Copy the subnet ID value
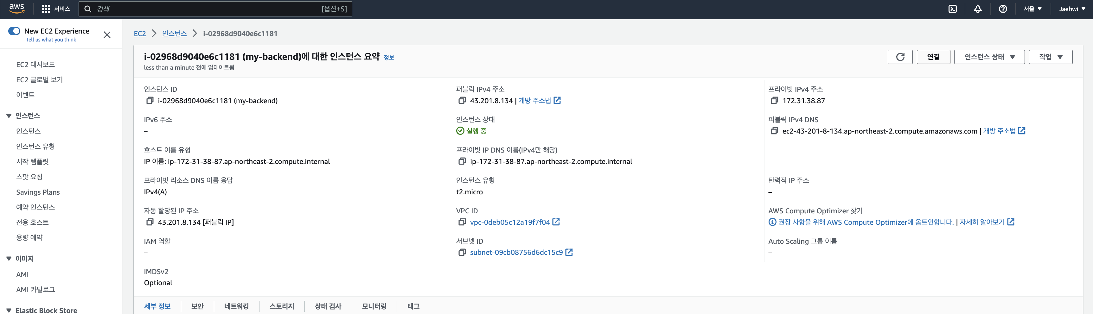Image resolution: width=1093 pixels, height=314 pixels. 462,252
